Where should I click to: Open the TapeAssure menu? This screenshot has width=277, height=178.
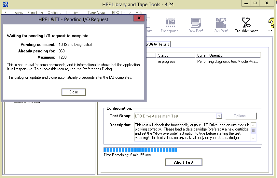tap(97, 13)
